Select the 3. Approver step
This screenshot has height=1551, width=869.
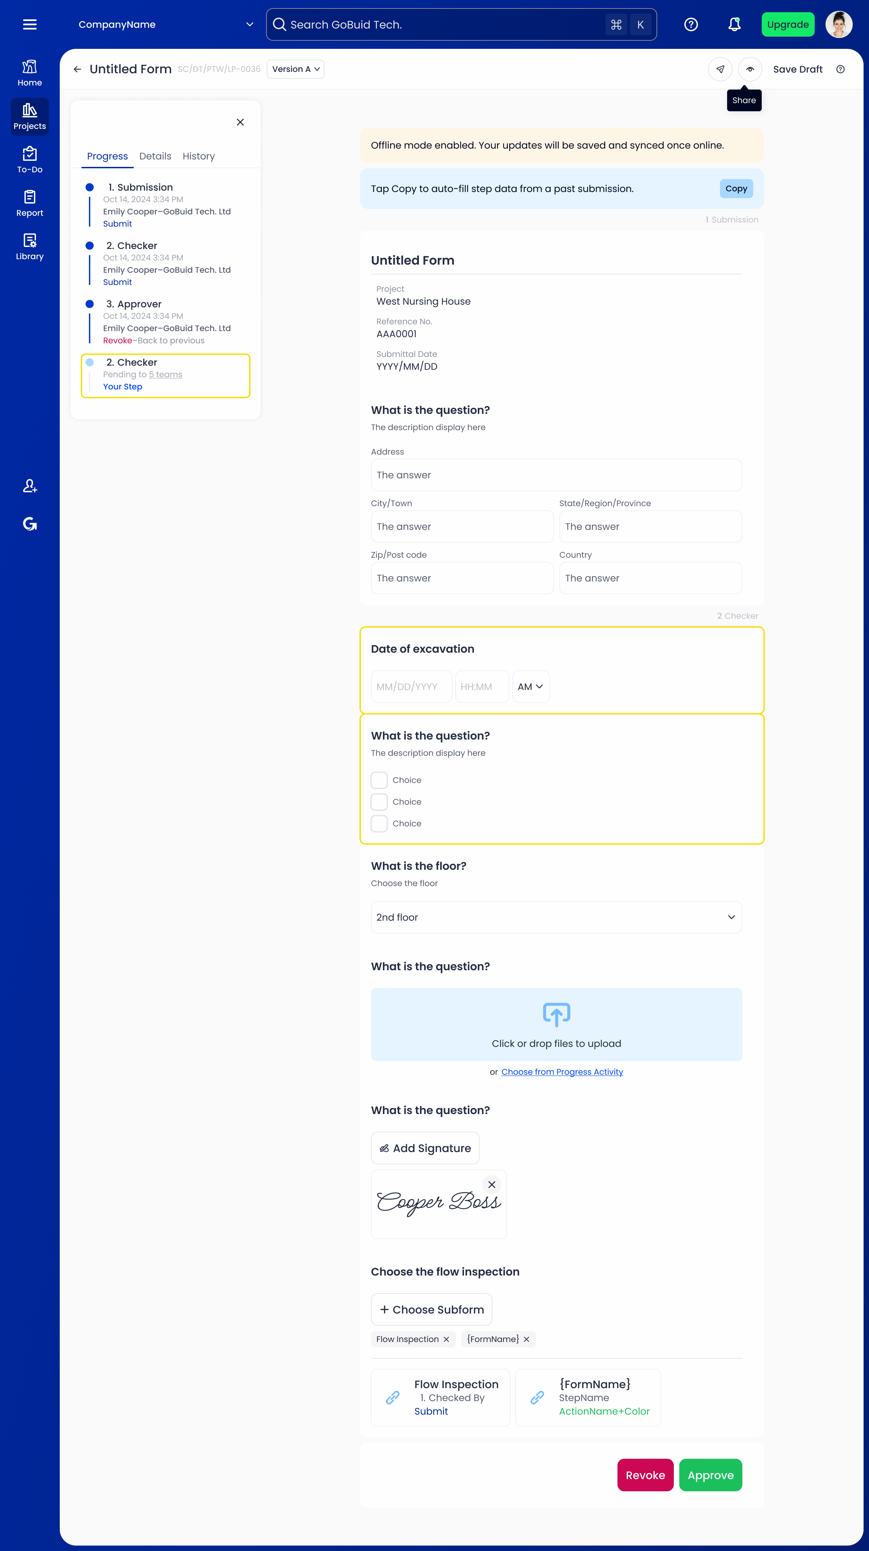[x=166, y=322]
